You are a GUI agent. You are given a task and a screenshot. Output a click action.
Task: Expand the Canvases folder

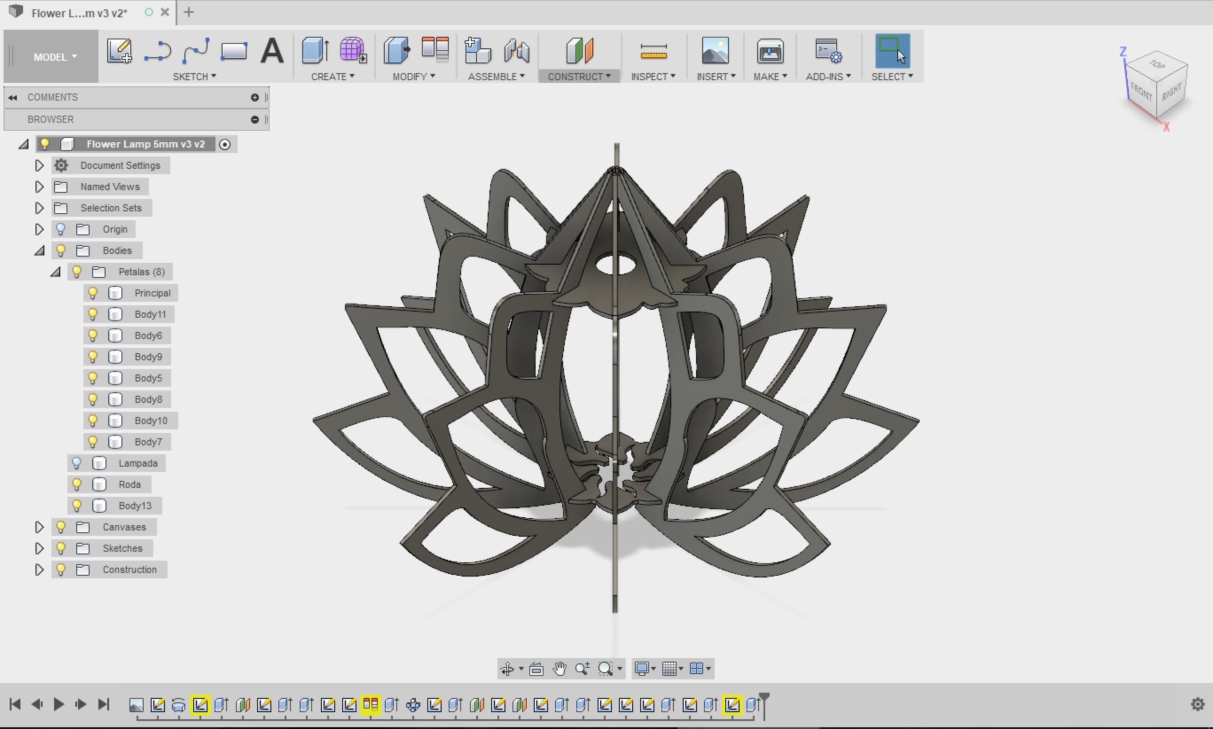39,527
